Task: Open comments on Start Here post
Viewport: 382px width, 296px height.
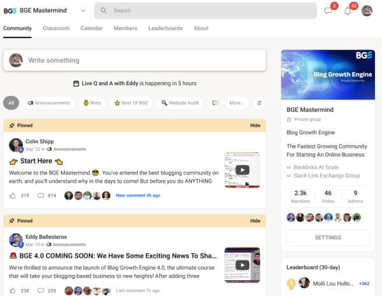Action: coord(41,195)
